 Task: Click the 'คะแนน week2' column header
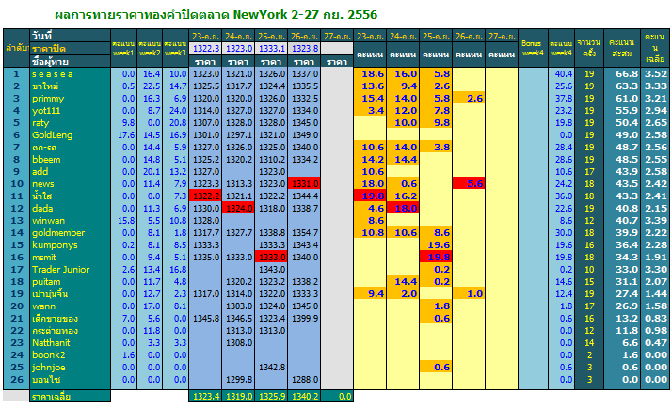click(x=150, y=48)
